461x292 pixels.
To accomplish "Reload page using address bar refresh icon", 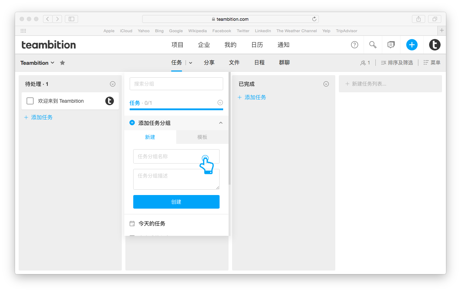I will click(314, 19).
